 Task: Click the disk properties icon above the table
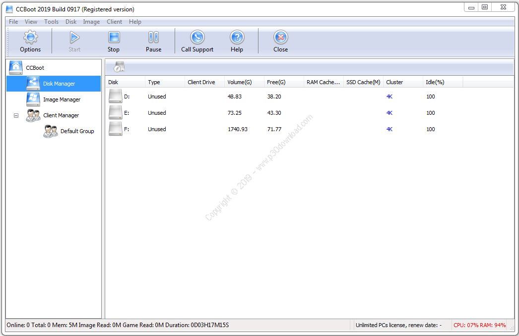point(119,67)
